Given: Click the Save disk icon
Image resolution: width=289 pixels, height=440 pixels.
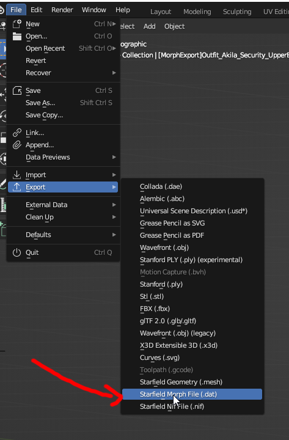Looking at the screenshot, I should [17, 90].
